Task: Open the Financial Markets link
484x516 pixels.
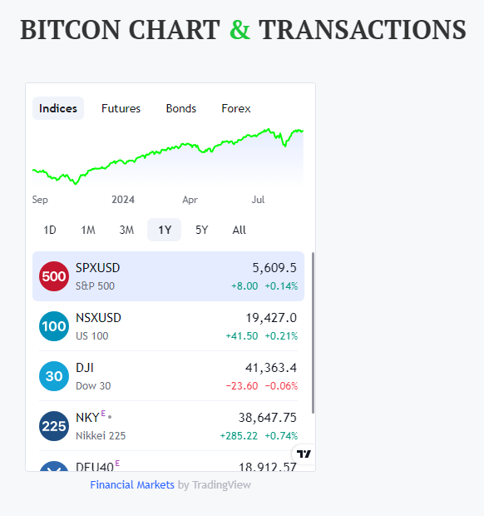Action: pos(132,484)
